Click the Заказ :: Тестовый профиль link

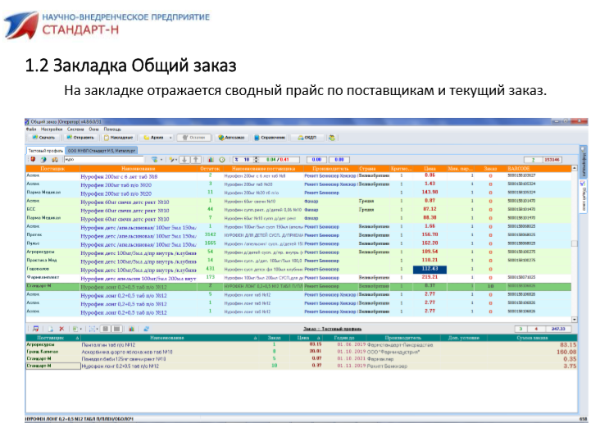point(332,329)
